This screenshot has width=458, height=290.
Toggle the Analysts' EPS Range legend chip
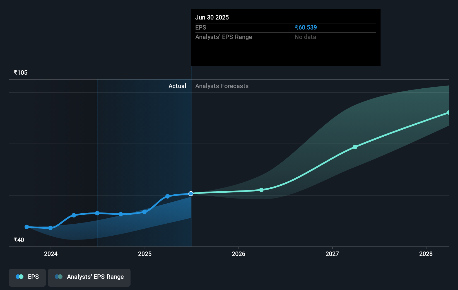[89, 277]
